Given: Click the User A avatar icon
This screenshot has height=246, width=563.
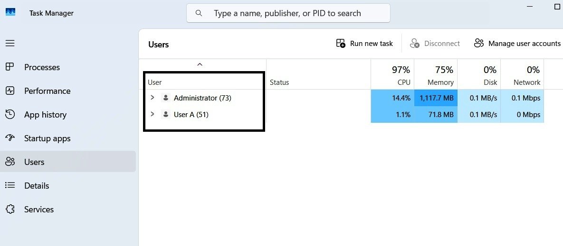Looking at the screenshot, I should [x=165, y=115].
